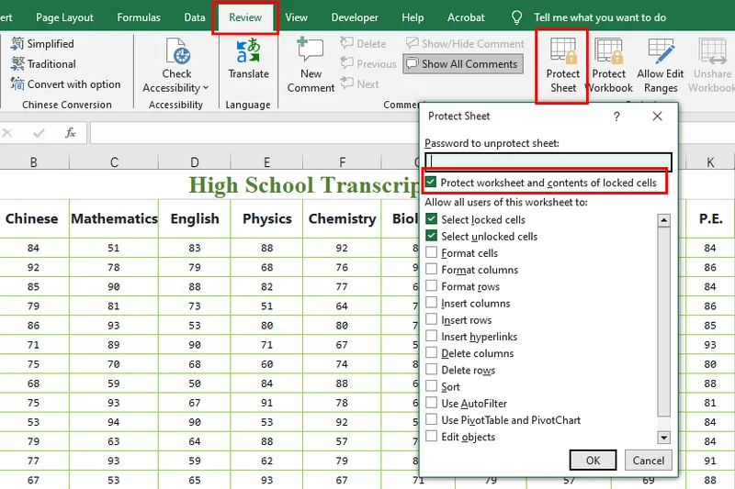
Task: Click the Chemistry header cell
Action: pos(342,218)
